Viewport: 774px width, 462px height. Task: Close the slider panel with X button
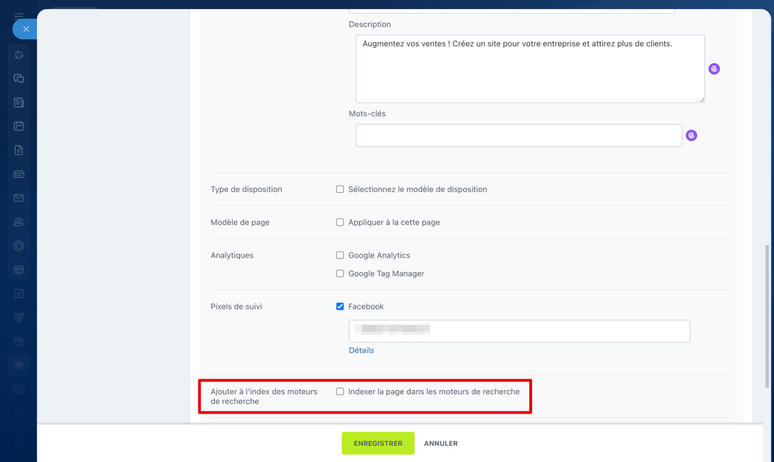tap(25, 29)
